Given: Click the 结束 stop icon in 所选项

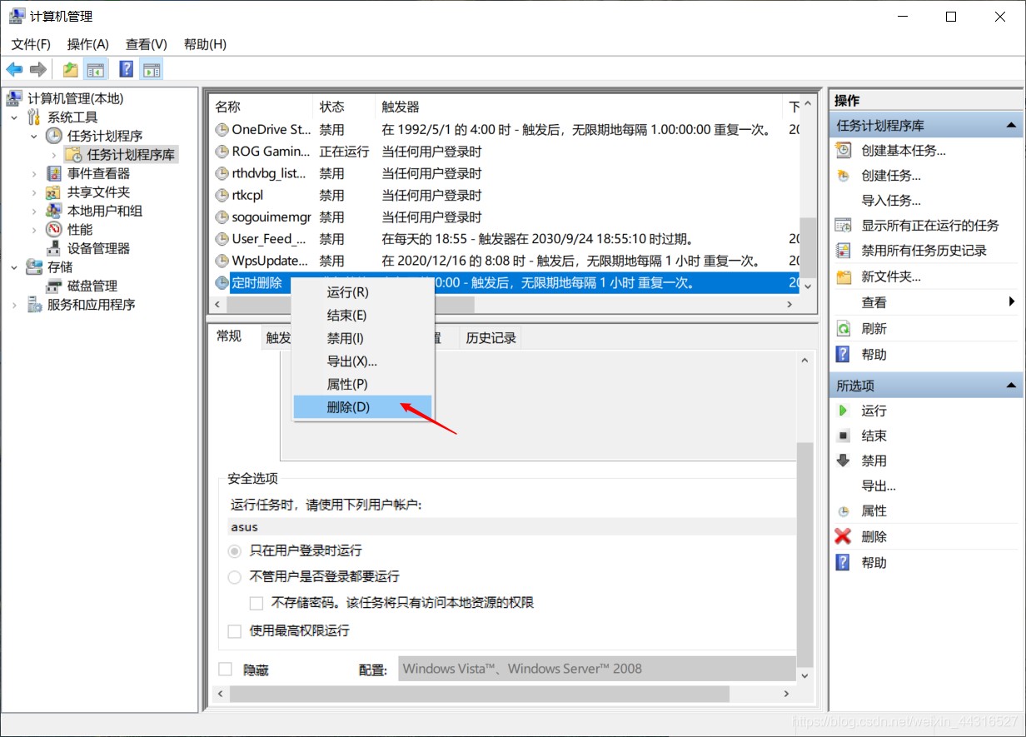Looking at the screenshot, I should (844, 436).
